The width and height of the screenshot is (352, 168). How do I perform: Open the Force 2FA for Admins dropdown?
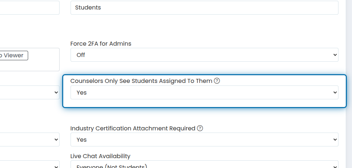pos(204,55)
